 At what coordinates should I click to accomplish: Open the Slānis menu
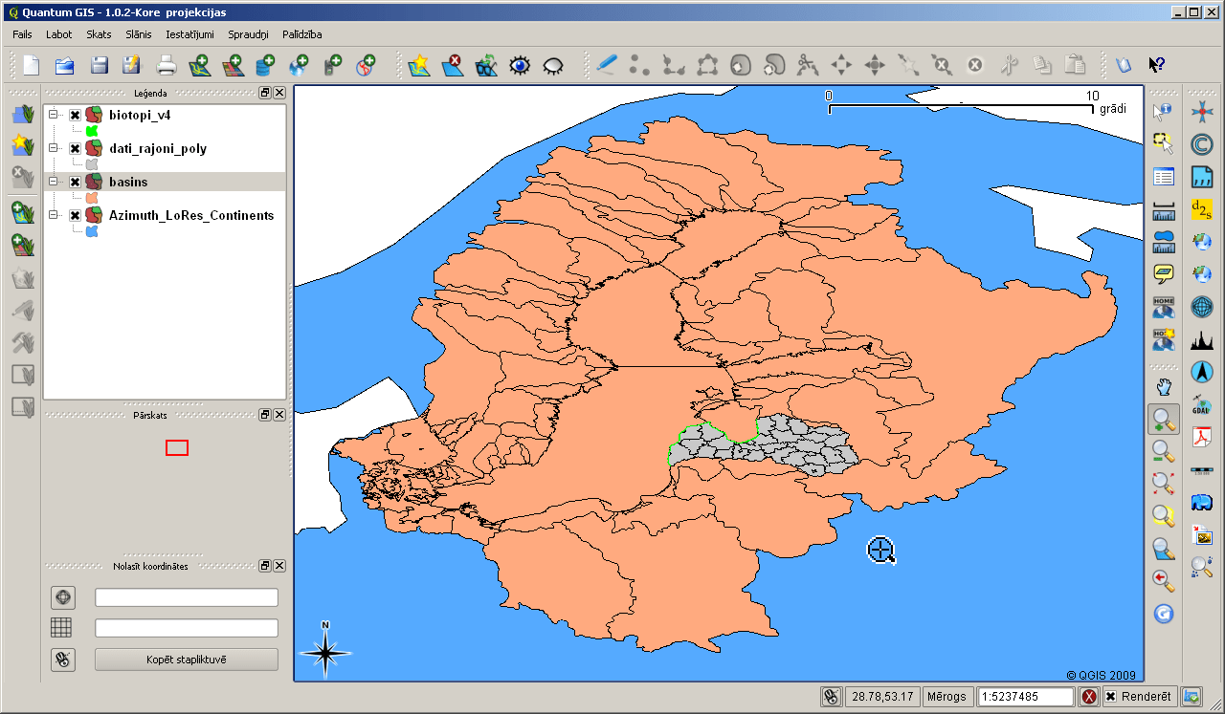[x=139, y=34]
